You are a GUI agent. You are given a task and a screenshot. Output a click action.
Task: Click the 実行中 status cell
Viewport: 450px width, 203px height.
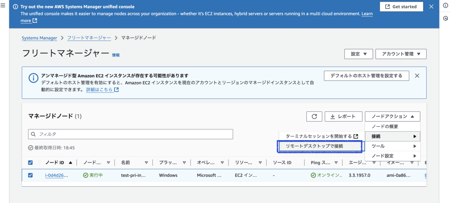pos(93,175)
